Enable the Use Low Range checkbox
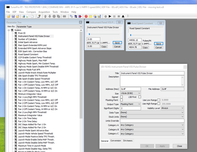The width and height of the screenshot is (197, 152). [159, 100]
